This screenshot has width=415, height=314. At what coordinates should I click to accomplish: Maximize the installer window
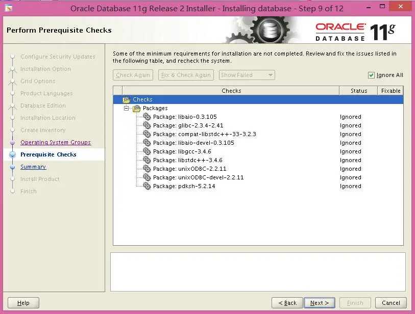(x=382, y=6)
